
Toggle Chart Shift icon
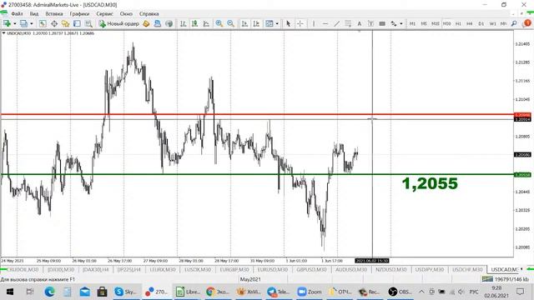pos(256,23)
